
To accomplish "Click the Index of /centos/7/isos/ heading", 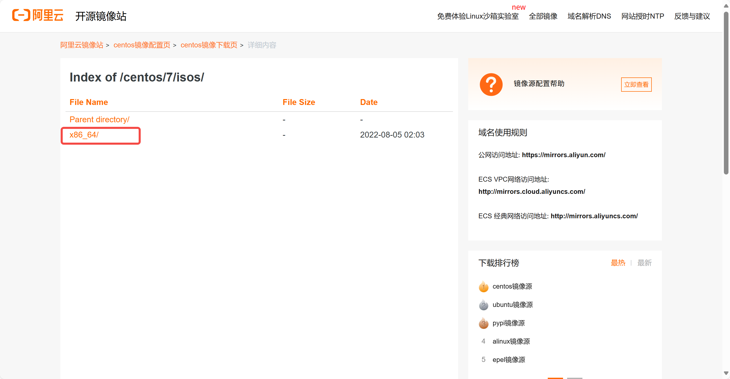I will coord(137,77).
